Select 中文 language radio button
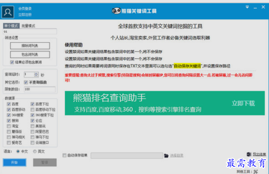 [18, 151]
